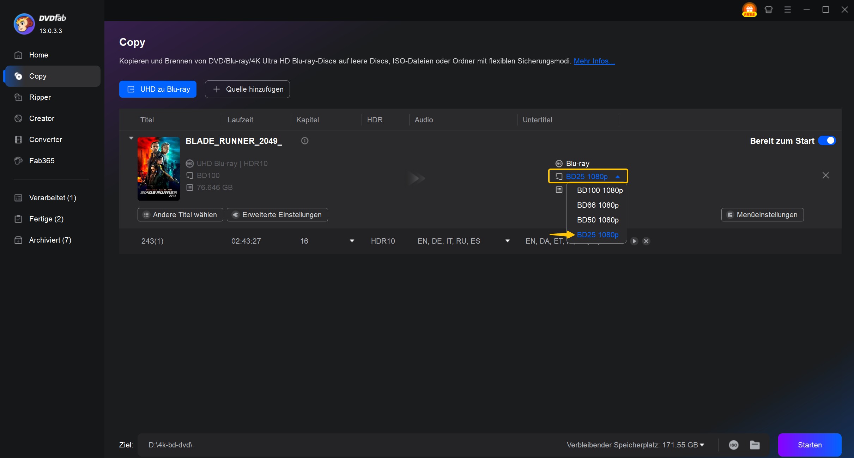Click the Kapitel column header
854x458 pixels.
(x=307, y=120)
